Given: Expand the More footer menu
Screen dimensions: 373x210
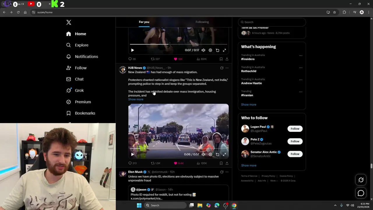Looking at the screenshot, I should point(274,181).
